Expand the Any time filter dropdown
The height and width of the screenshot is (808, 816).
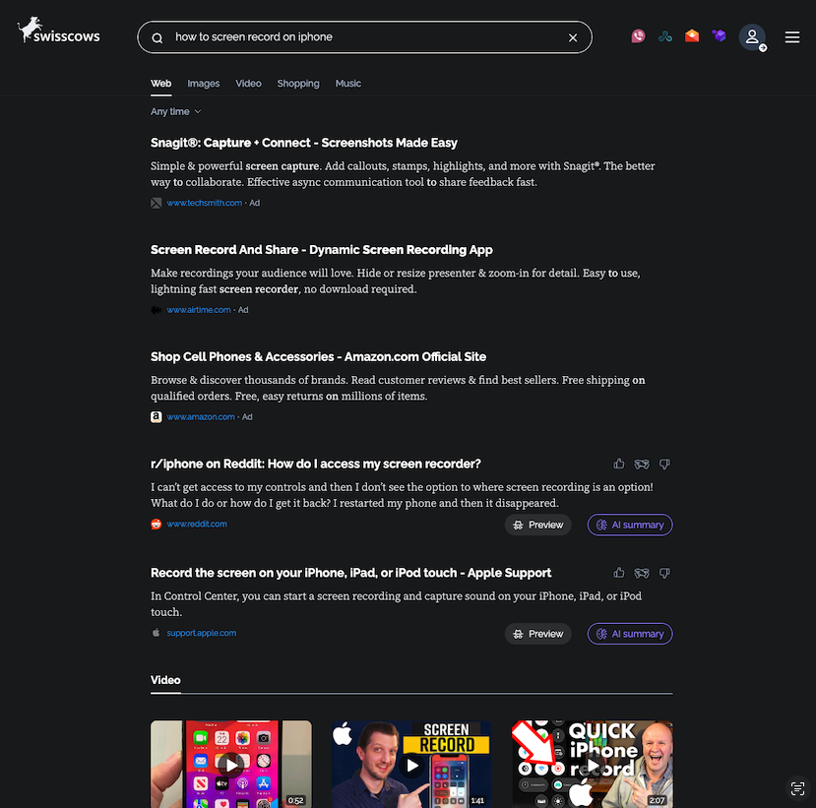click(176, 111)
